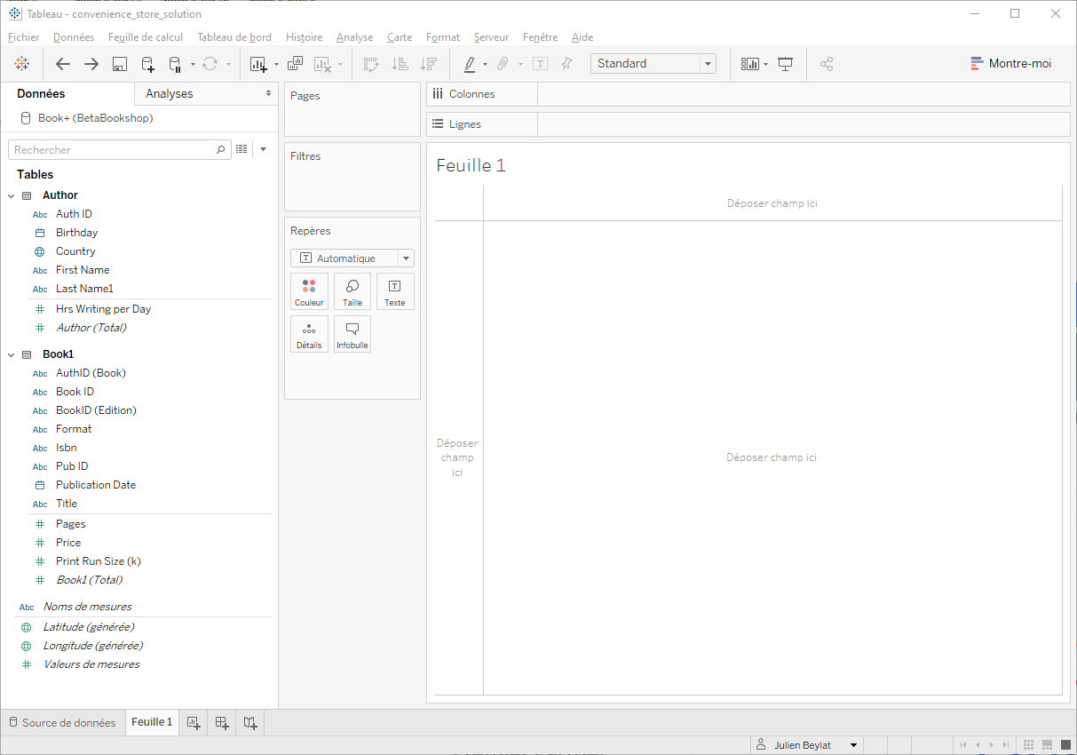Add new worksheet tab icon at bottom

point(194,723)
